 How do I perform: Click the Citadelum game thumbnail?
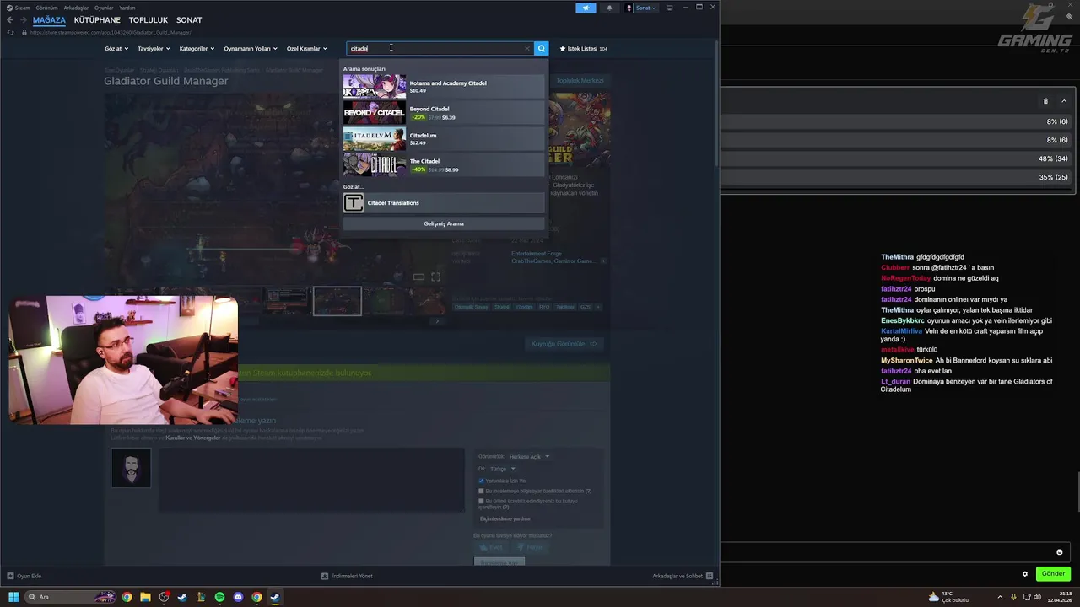(x=375, y=138)
